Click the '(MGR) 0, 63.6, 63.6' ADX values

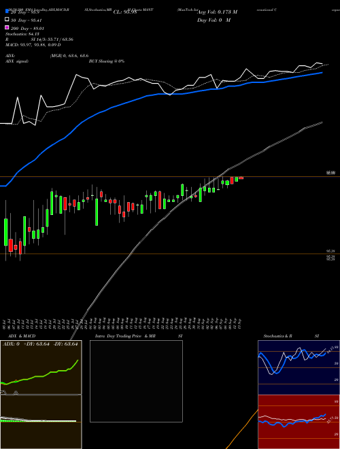tap(69, 56)
